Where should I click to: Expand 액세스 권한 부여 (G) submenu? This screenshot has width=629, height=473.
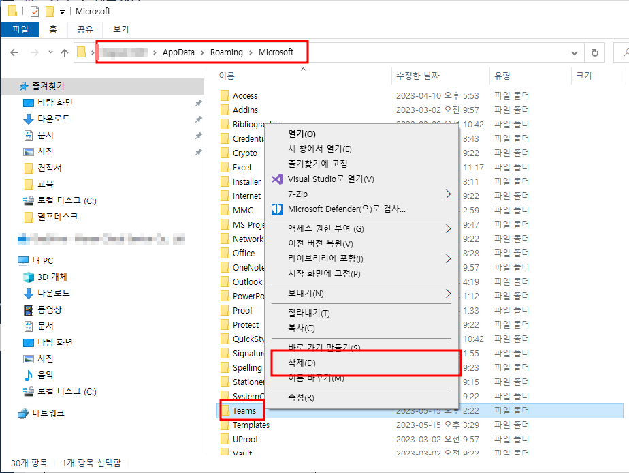(361, 228)
